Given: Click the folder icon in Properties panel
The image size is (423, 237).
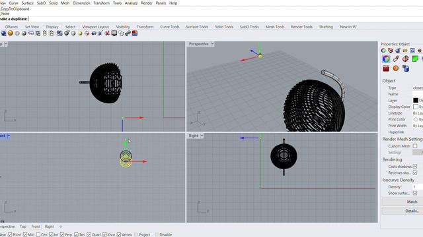Looking at the screenshot, I should [405, 50].
